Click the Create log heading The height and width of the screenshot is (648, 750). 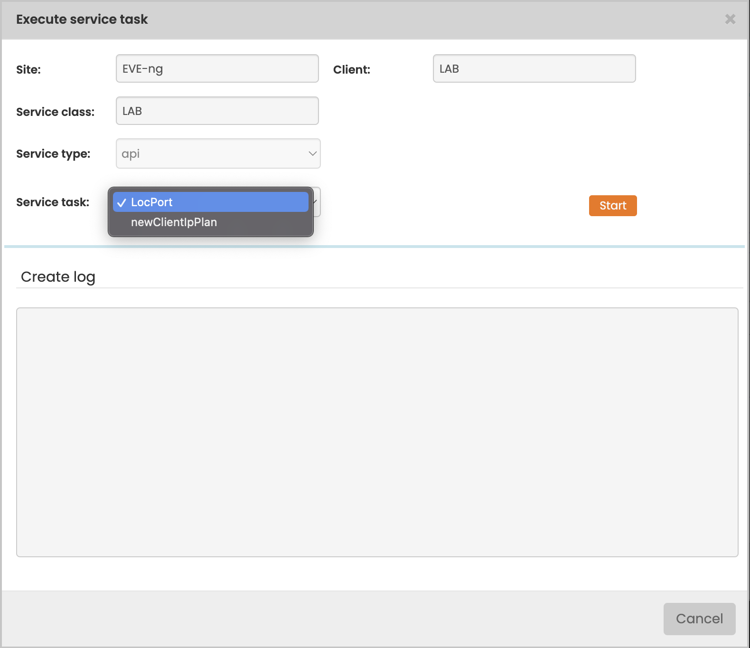click(x=58, y=276)
